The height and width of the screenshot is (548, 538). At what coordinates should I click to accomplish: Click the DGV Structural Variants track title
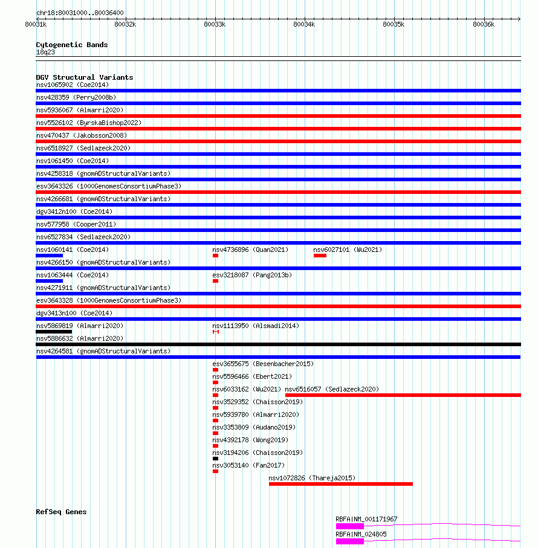coord(85,77)
